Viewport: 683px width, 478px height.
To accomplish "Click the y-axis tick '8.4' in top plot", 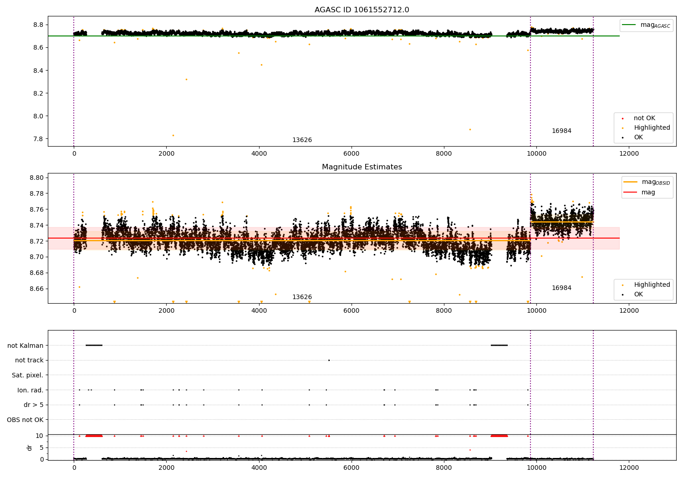I will (x=38, y=71).
